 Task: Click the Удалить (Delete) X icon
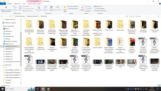[51, 7]
